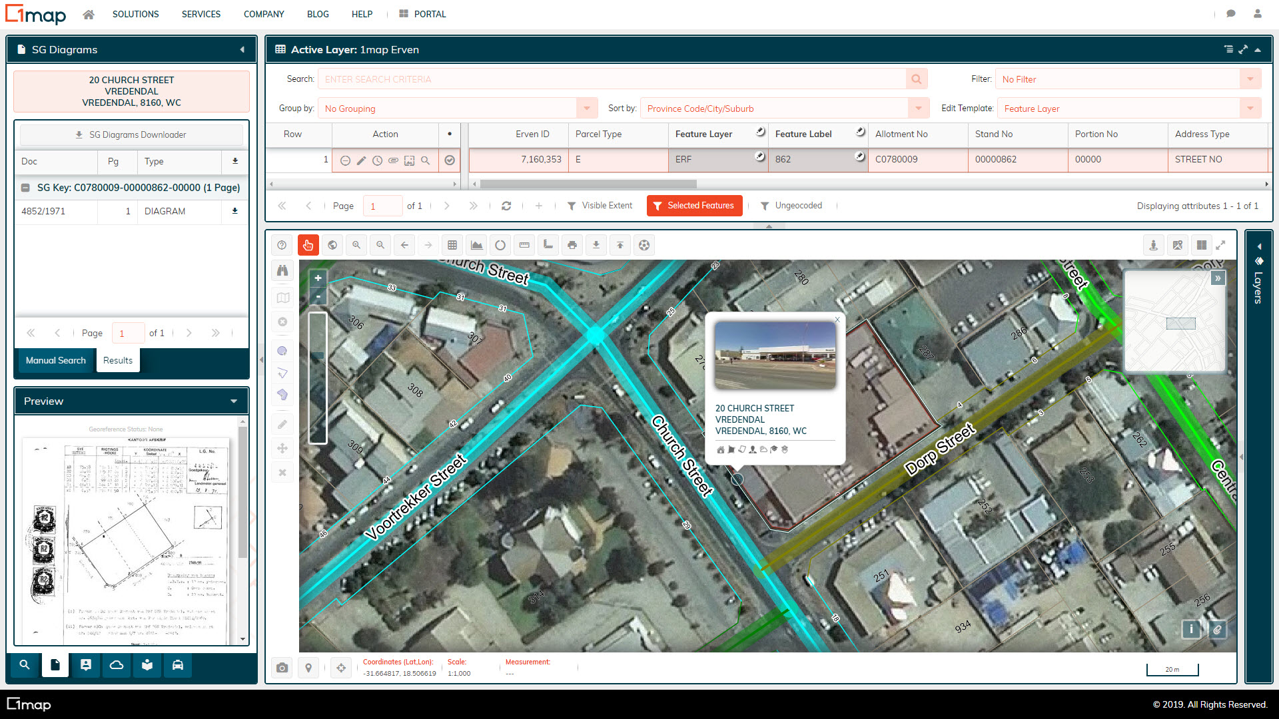Download the 4852/1971 diagram row

[234, 211]
